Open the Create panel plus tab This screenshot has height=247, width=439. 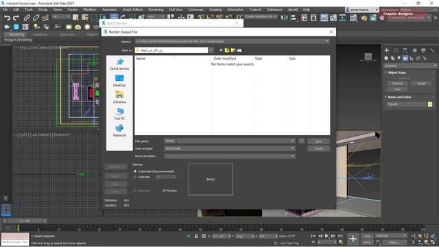(387, 50)
